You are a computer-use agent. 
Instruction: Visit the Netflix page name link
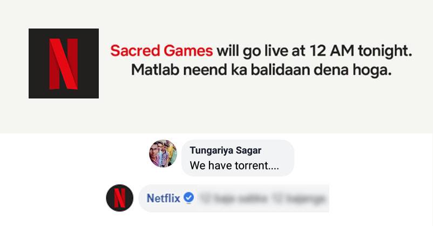[x=163, y=198]
